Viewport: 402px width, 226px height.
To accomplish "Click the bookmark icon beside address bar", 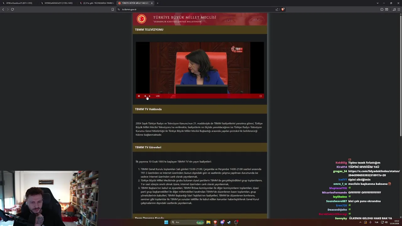I will click(x=112, y=9).
